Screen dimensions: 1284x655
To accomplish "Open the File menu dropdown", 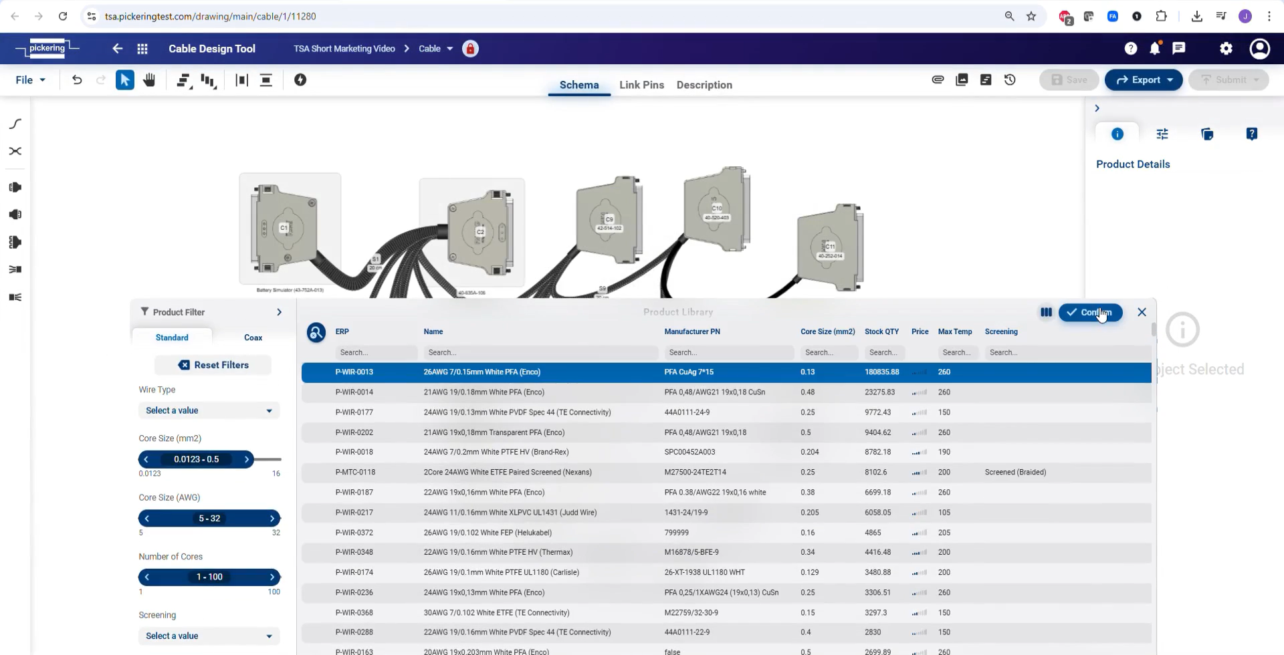I will [31, 80].
